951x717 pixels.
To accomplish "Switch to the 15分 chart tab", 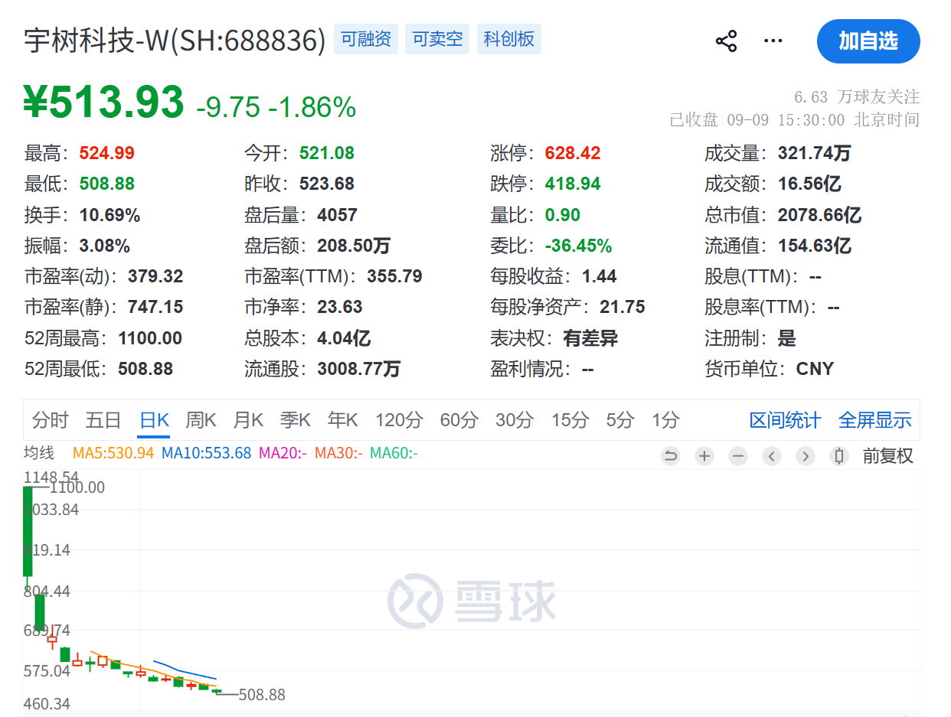I will tap(570, 420).
